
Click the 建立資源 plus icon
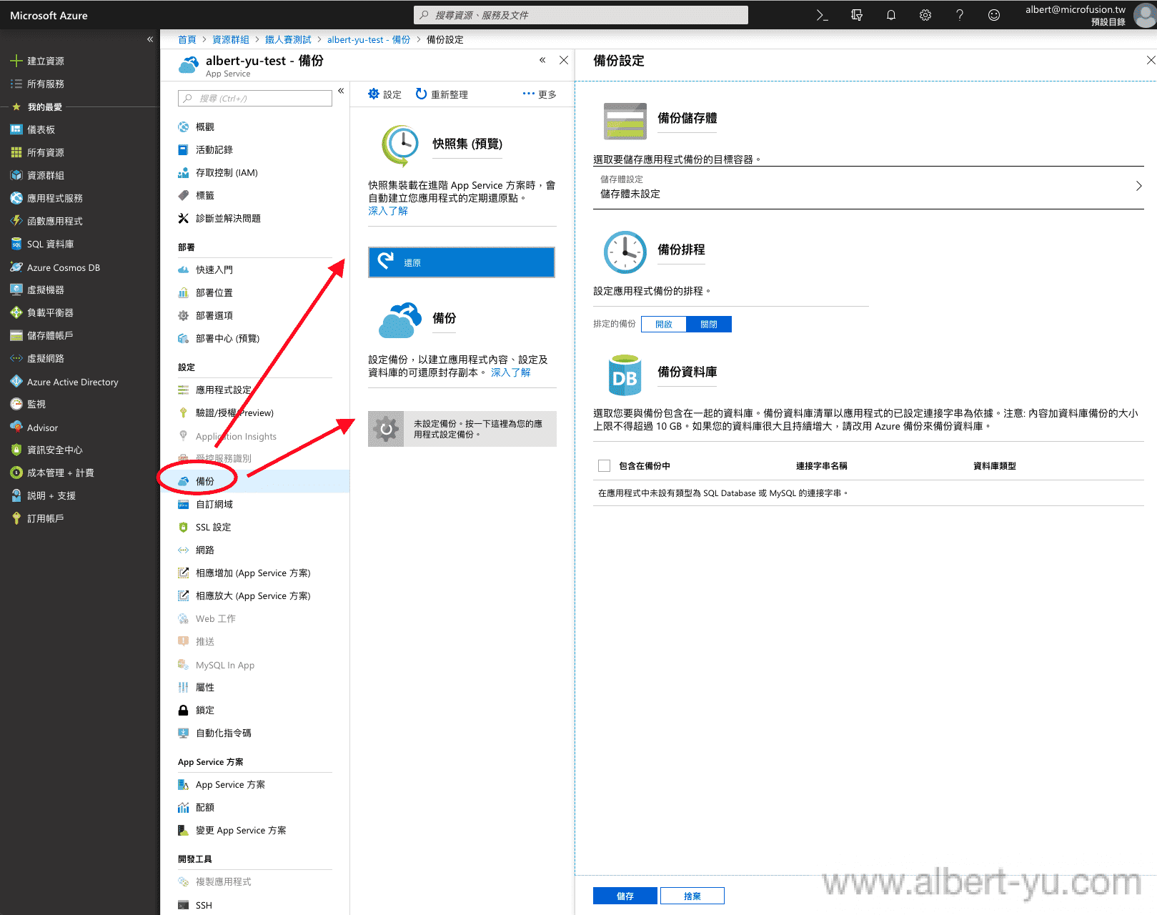tap(16, 61)
